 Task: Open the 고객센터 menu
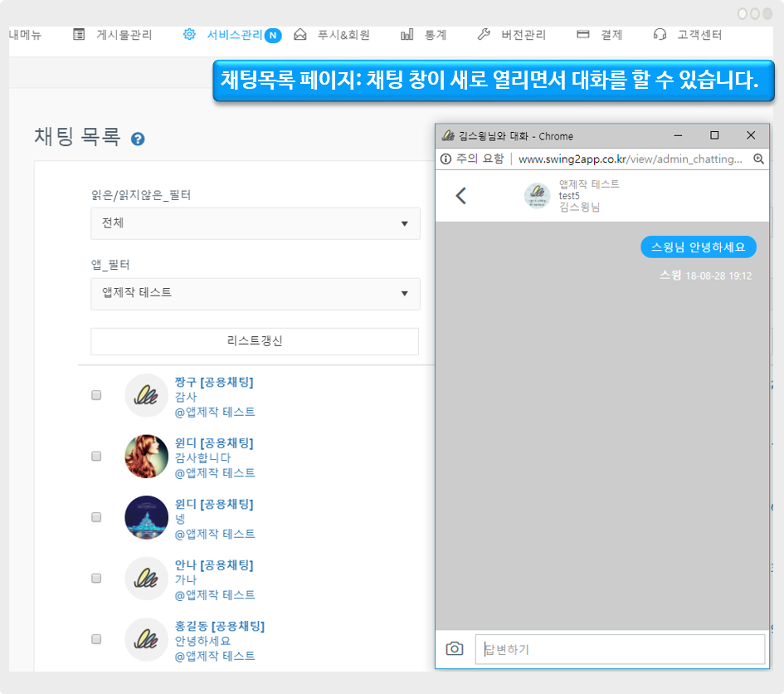[x=689, y=35]
